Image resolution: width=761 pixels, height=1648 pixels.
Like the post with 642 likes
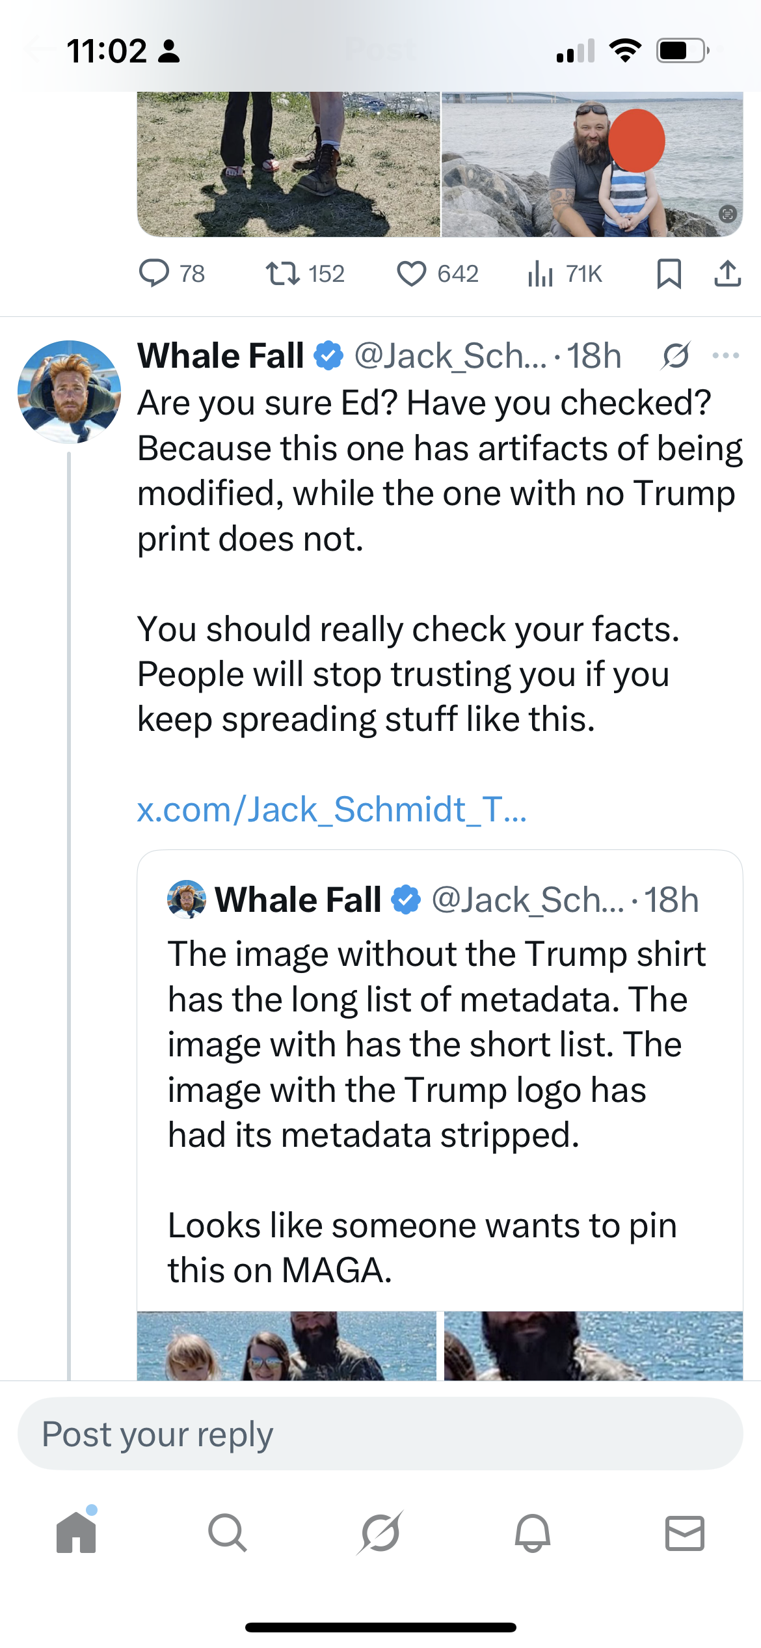412,273
